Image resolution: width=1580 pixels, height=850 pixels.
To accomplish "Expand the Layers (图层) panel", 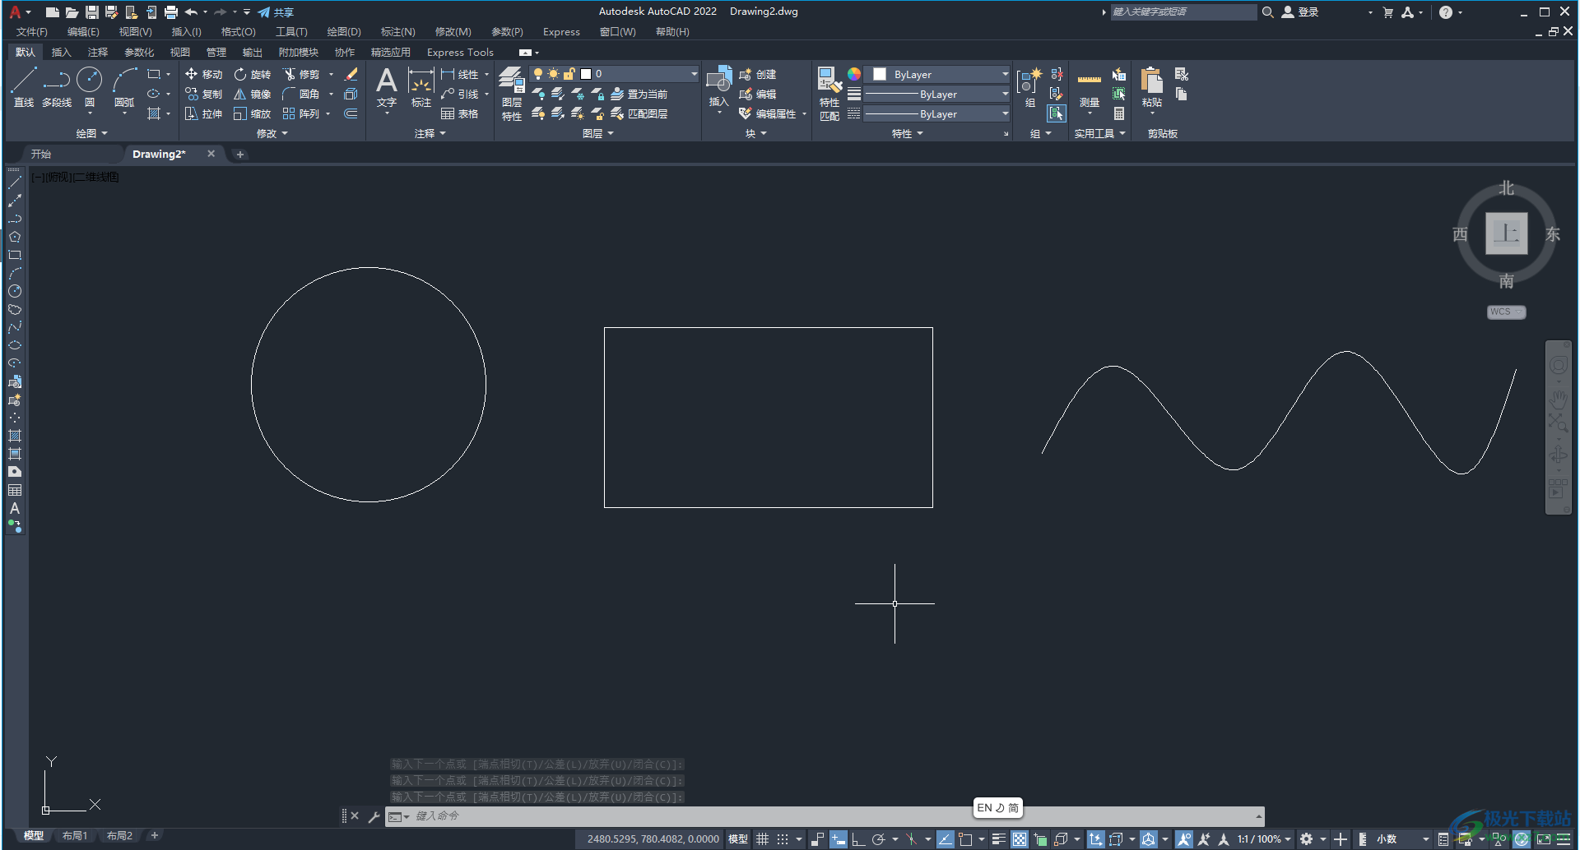I will coord(598,133).
